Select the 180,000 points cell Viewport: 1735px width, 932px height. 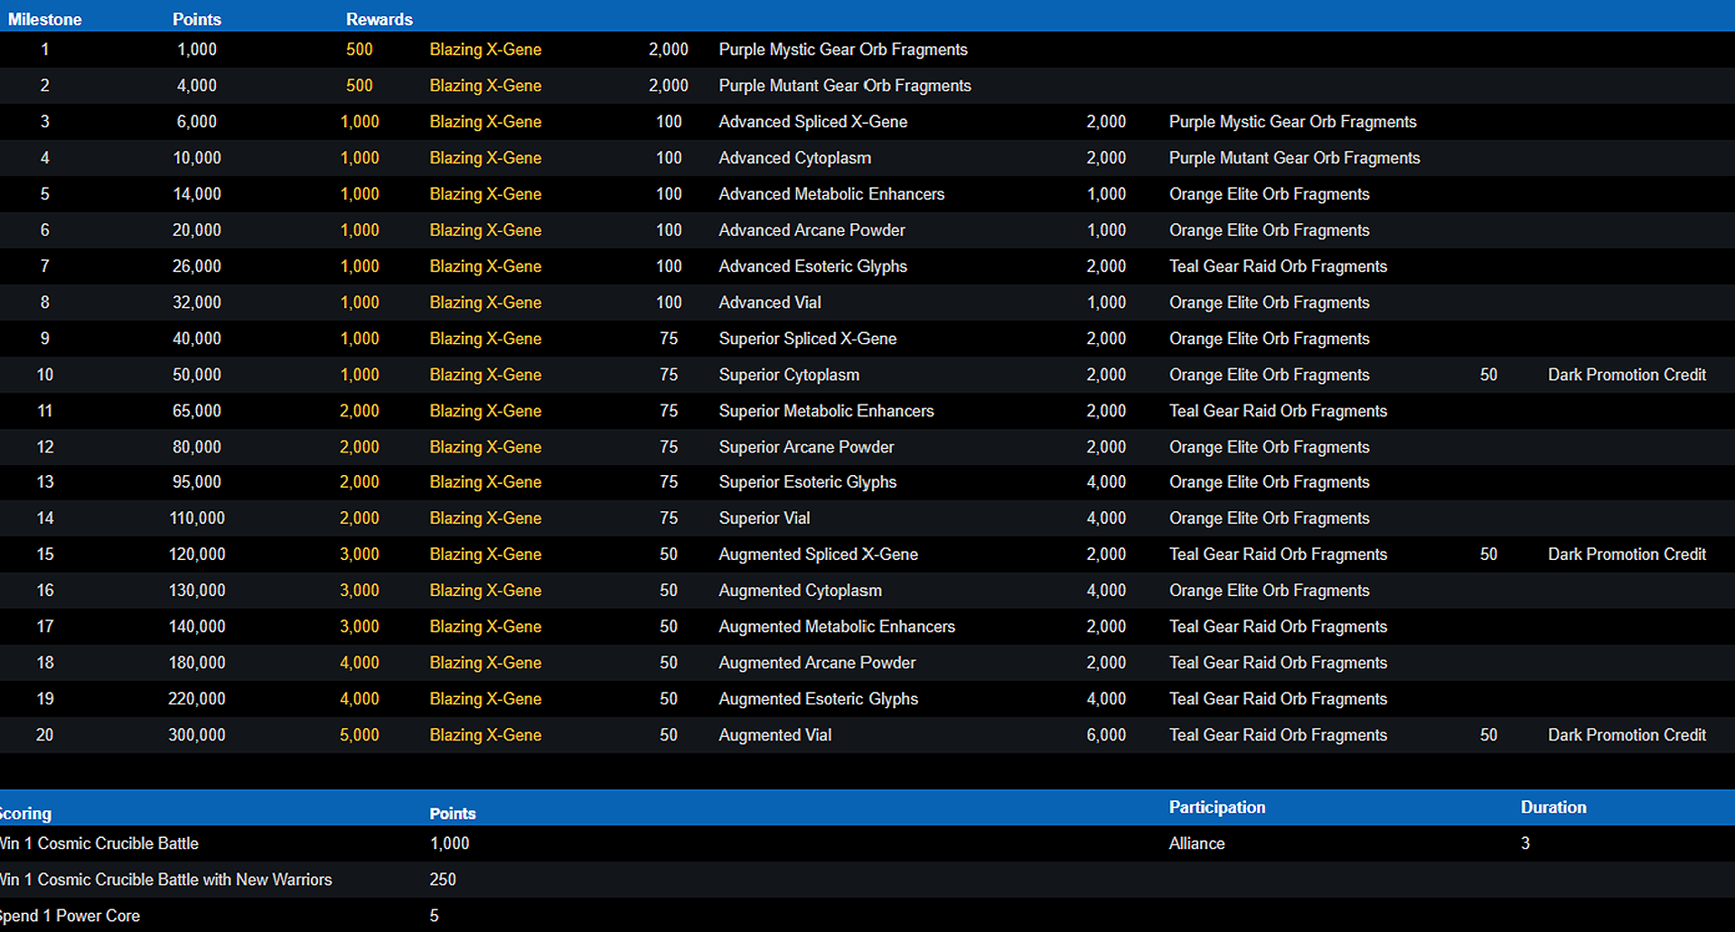196,663
